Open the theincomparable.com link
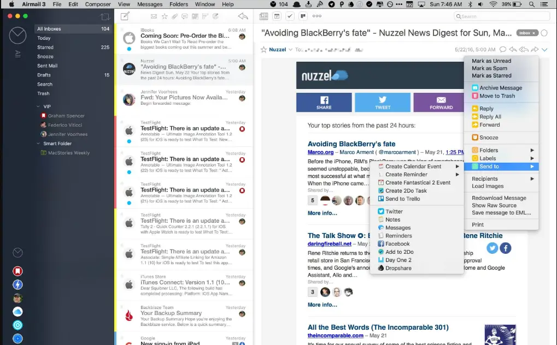Viewport: 557px width, 345px height. coord(335,335)
